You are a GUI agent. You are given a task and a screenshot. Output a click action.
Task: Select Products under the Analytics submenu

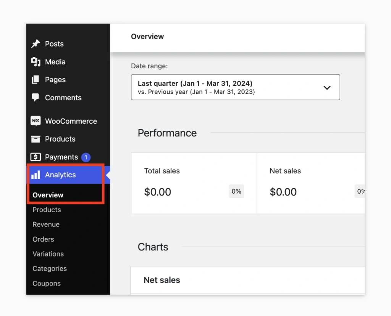pyautogui.click(x=47, y=210)
